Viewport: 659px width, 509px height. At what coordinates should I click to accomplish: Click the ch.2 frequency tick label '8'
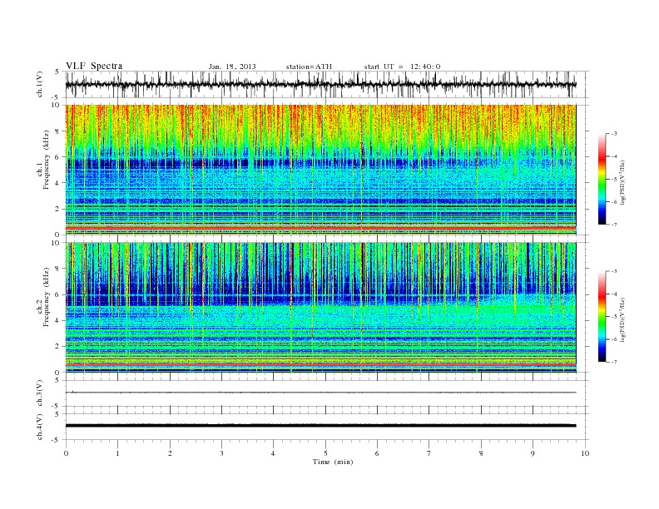(58, 269)
